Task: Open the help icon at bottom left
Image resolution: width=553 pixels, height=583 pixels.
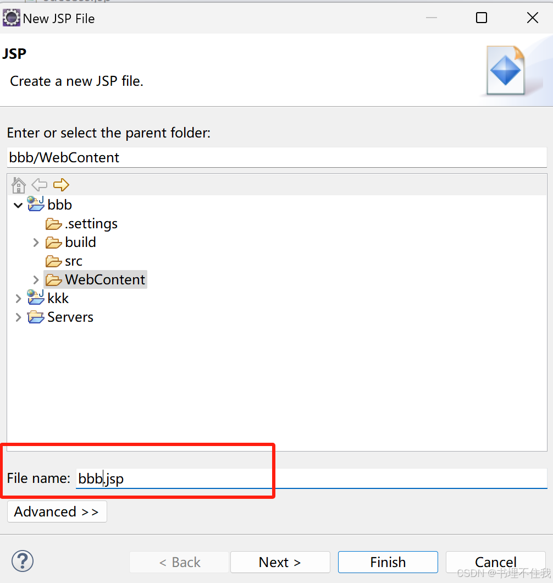Action: (x=22, y=561)
